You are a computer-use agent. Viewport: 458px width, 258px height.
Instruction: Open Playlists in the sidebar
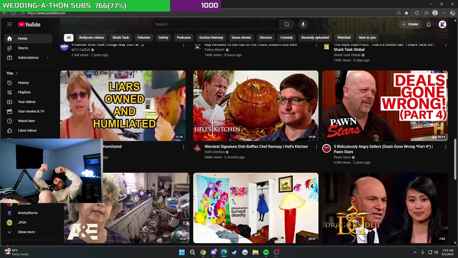click(x=28, y=92)
